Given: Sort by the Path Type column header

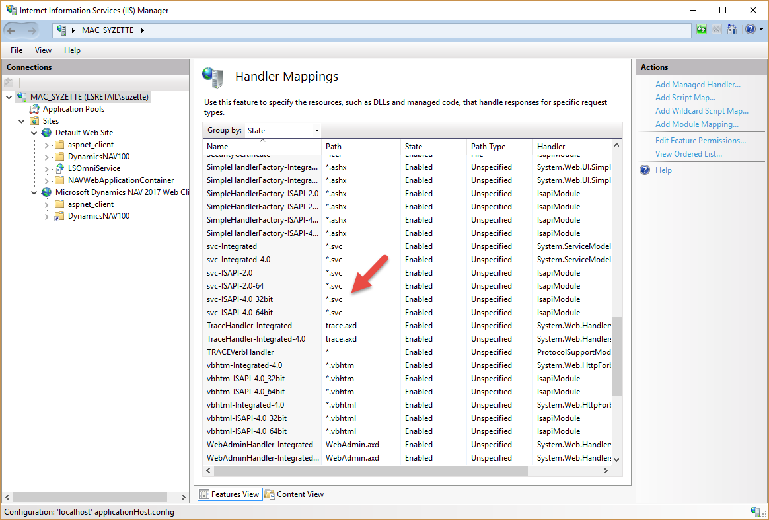Looking at the screenshot, I should coord(499,146).
